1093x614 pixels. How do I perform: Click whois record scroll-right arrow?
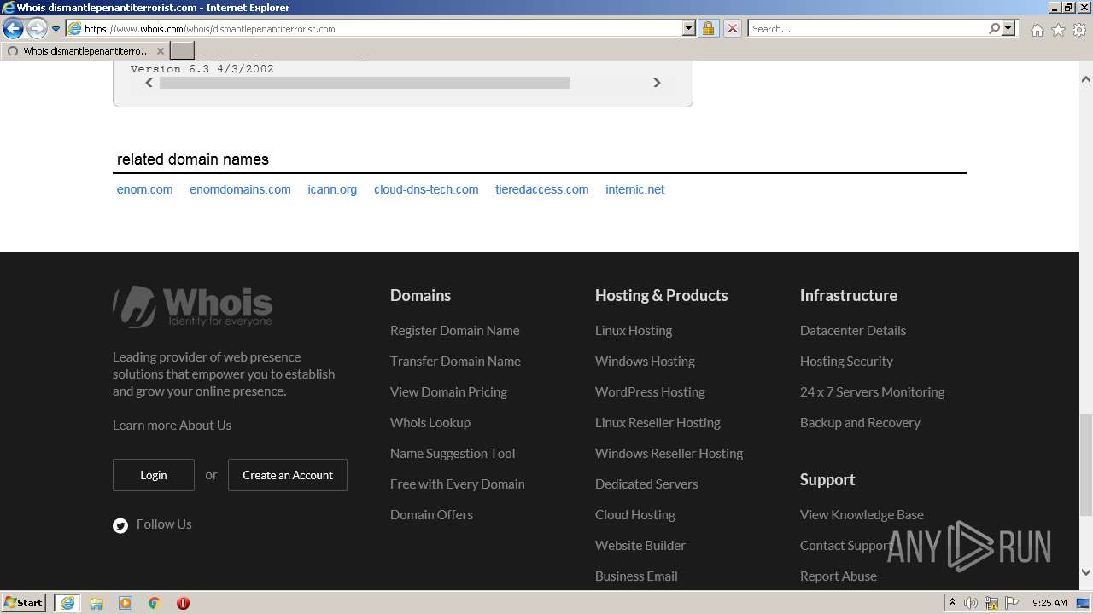pyautogui.click(x=657, y=83)
